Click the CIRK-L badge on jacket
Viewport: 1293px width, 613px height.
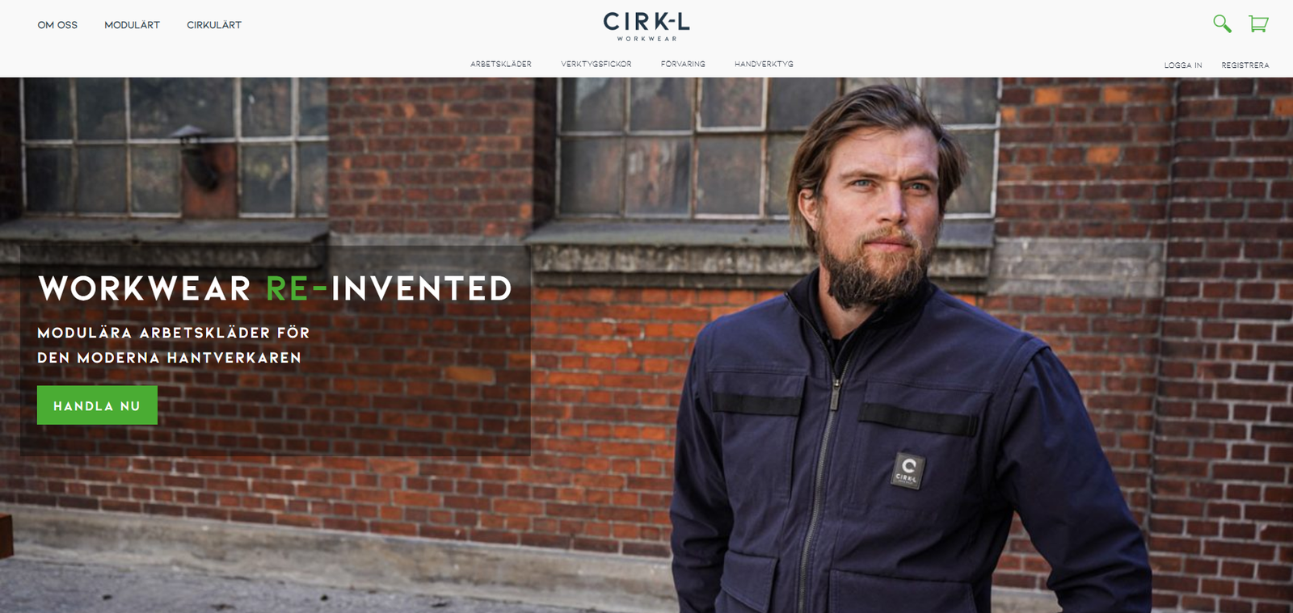coord(908,470)
